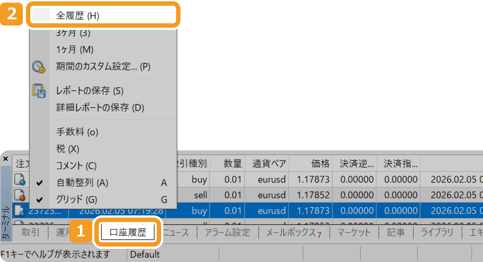Click the floppy disk icon for レポートの保存
483x262 pixels.
pos(39,91)
